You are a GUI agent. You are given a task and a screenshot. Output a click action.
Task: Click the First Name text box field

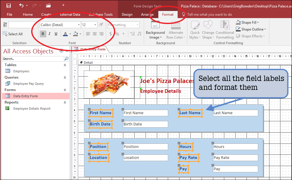point(146,113)
